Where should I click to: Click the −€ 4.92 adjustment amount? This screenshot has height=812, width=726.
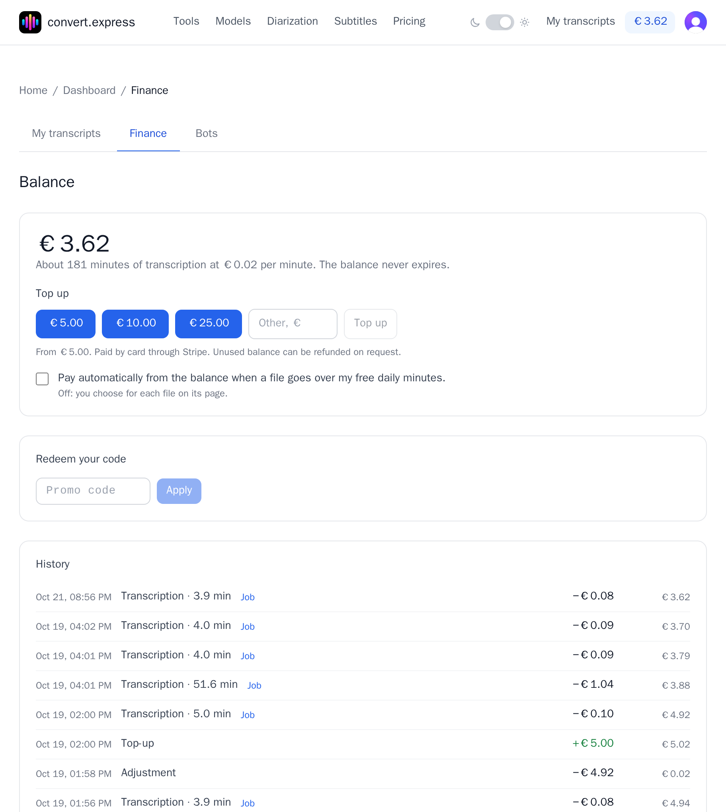[x=593, y=773]
